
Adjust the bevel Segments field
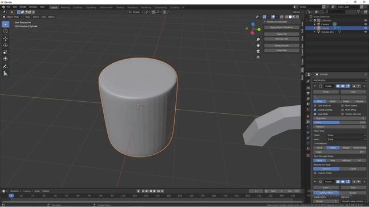[x=340, y=118]
